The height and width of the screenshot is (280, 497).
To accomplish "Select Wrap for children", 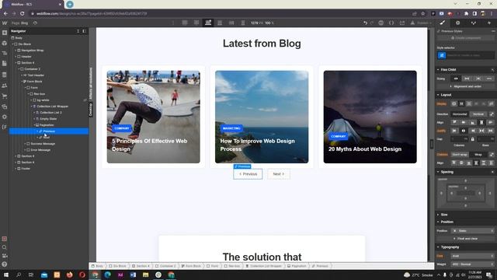I will click(478, 155).
